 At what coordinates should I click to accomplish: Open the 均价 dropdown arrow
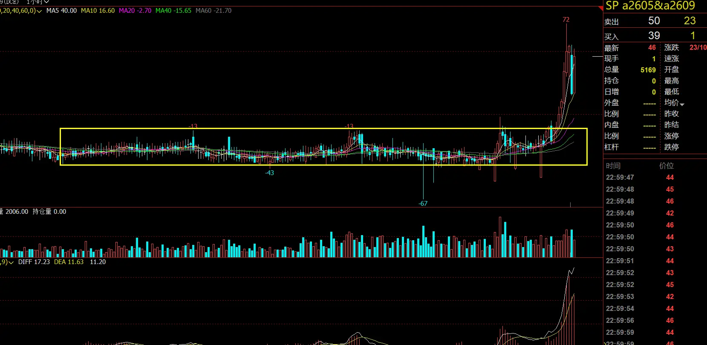click(x=682, y=104)
